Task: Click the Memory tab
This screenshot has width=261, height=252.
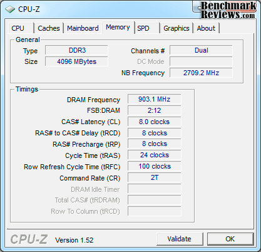Action: point(118,27)
